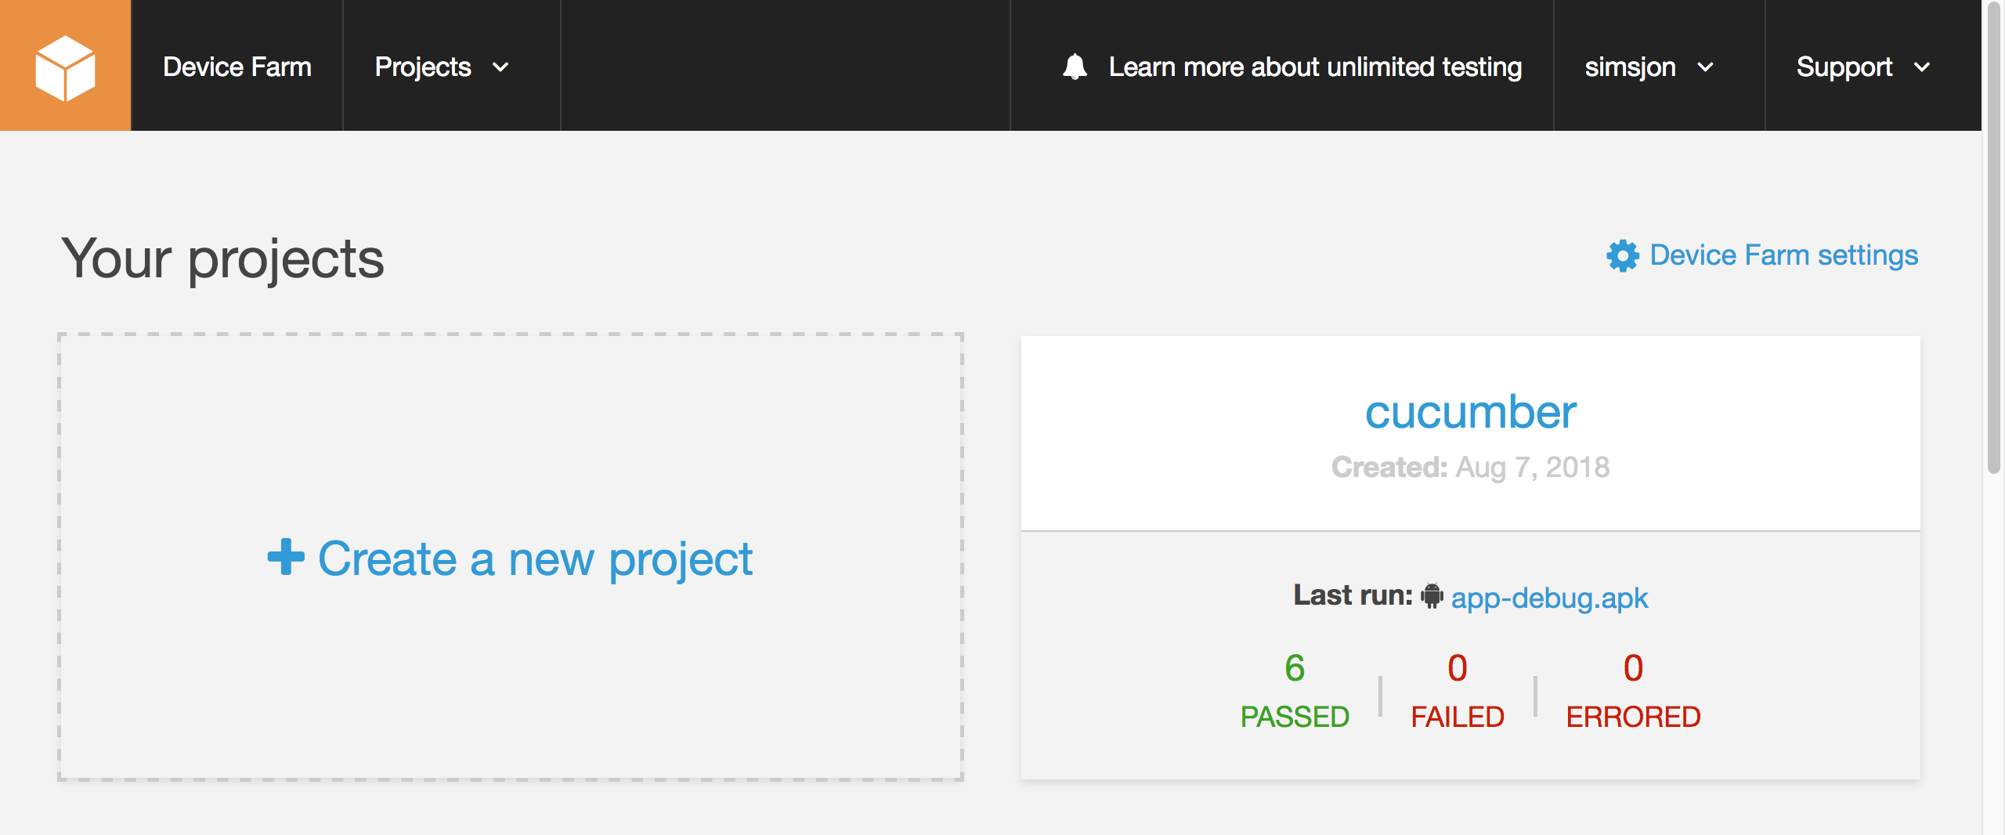Open the Device Farm settings link
Viewport: 2005px width, 835px height.
pos(1783,255)
